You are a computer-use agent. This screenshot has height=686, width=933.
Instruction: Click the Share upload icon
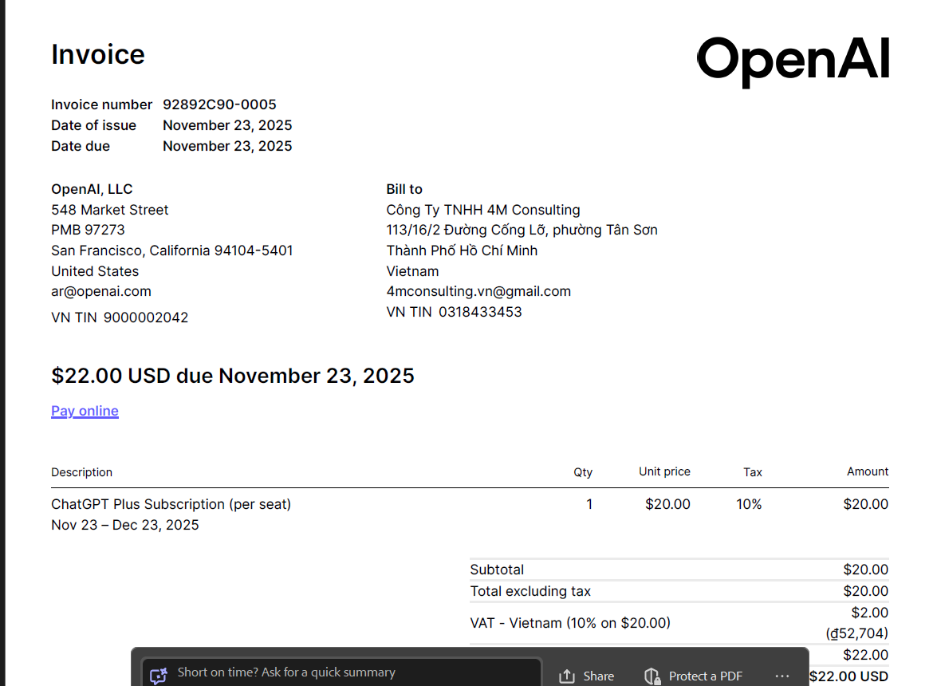tap(567, 676)
